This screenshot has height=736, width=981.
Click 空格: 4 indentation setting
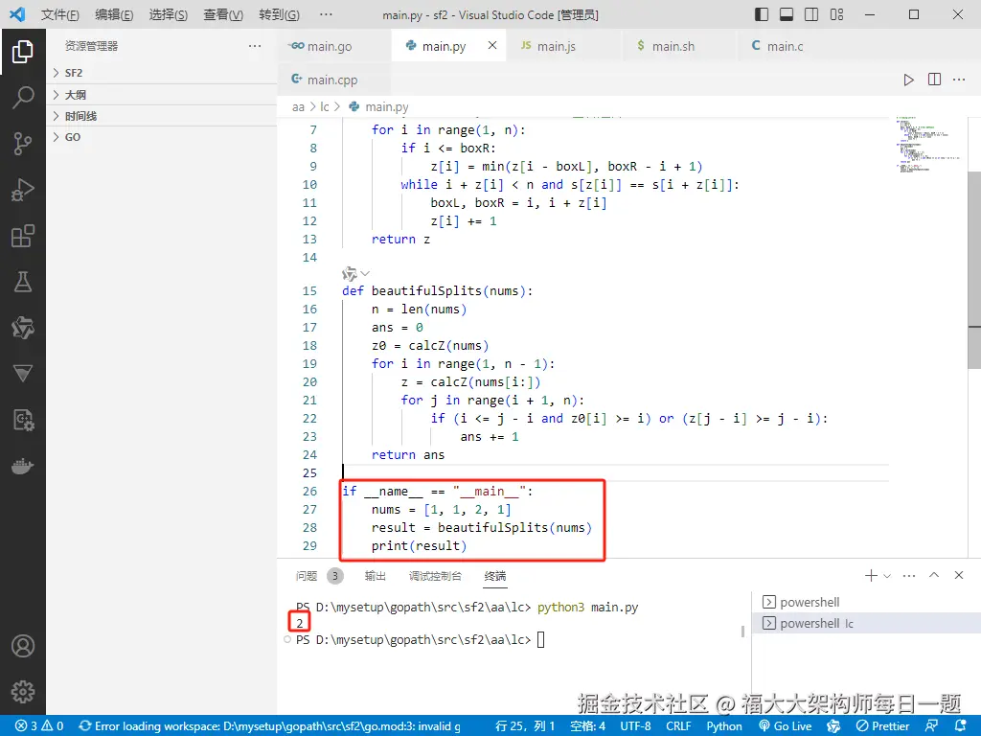point(587,725)
